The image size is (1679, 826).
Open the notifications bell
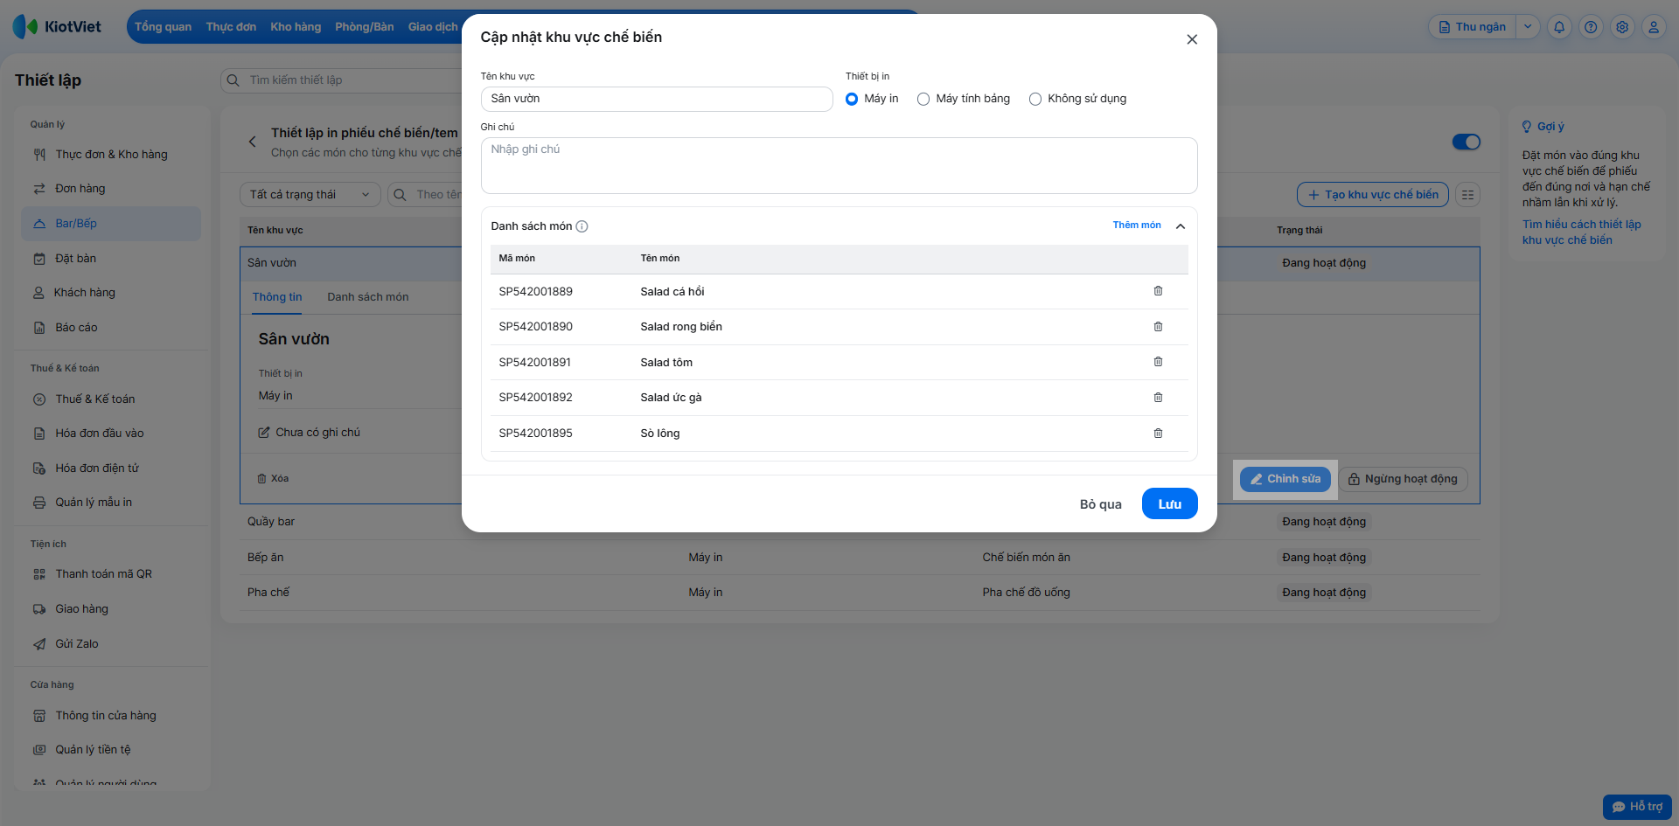click(x=1559, y=27)
